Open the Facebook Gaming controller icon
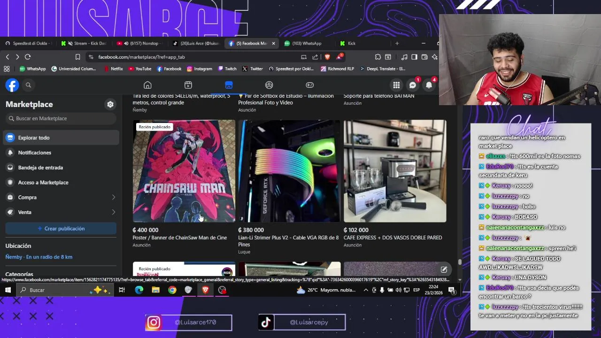Screen dimensions: 601x338 tap(310, 85)
